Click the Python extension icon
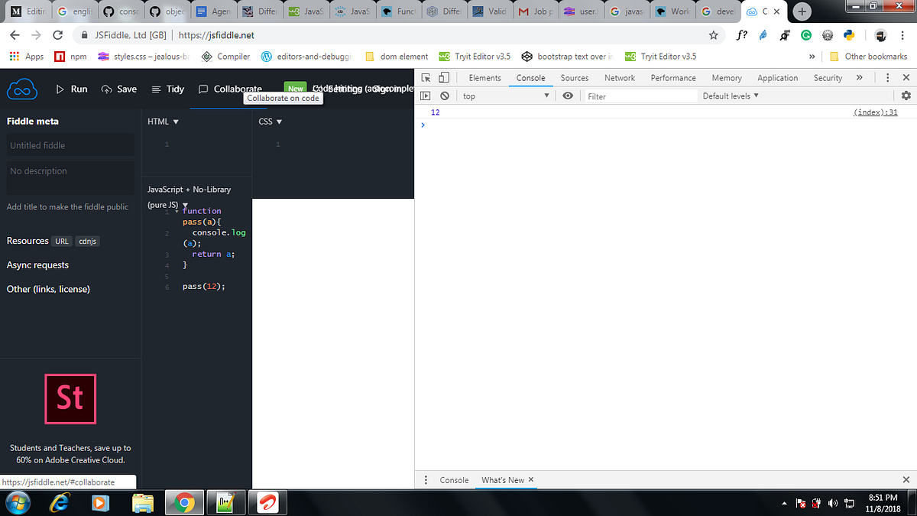Image resolution: width=917 pixels, height=516 pixels. pos(848,35)
